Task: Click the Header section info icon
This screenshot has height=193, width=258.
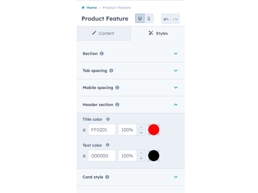Action: point(117,105)
